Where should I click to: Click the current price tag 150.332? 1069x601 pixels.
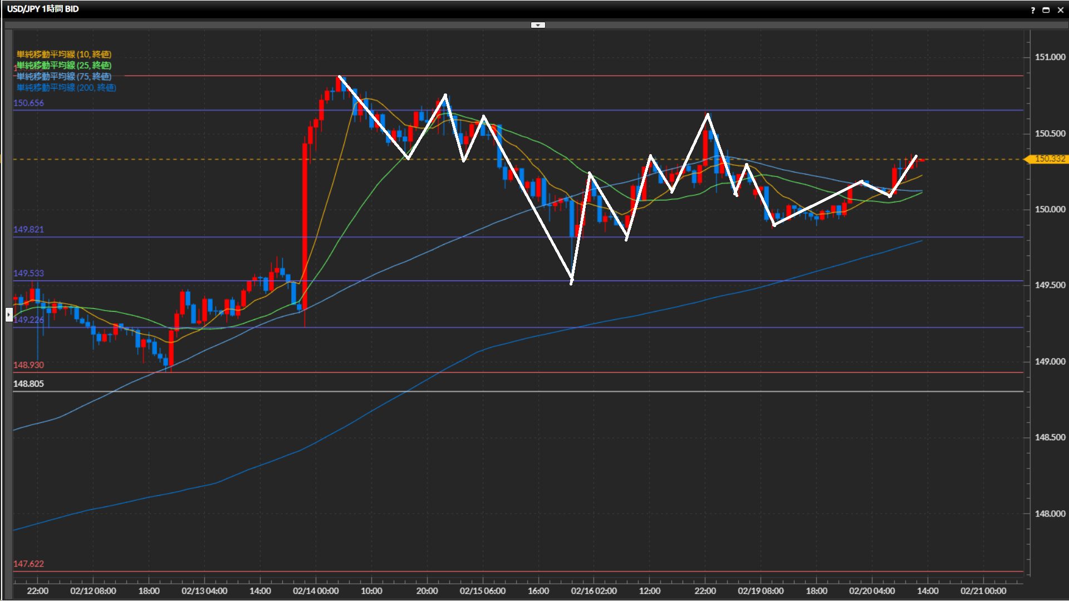tap(1049, 159)
